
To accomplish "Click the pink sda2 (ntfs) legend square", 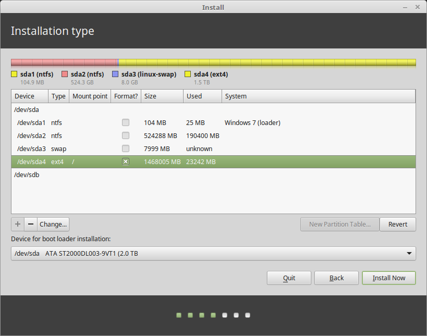I will (65, 74).
